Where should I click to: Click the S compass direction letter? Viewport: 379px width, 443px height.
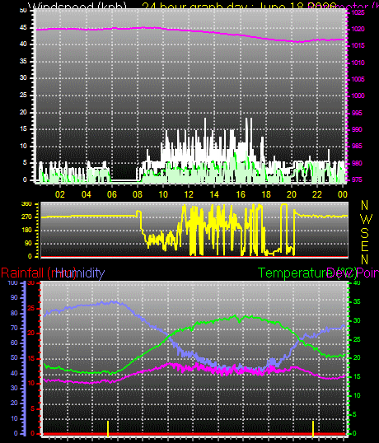tap(365, 233)
